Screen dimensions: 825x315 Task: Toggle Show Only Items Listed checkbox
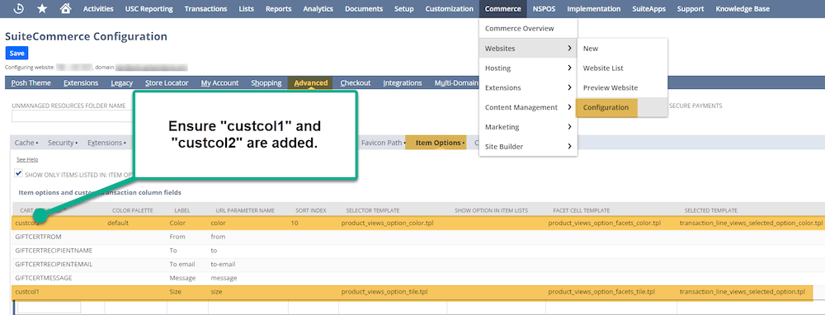click(18, 173)
